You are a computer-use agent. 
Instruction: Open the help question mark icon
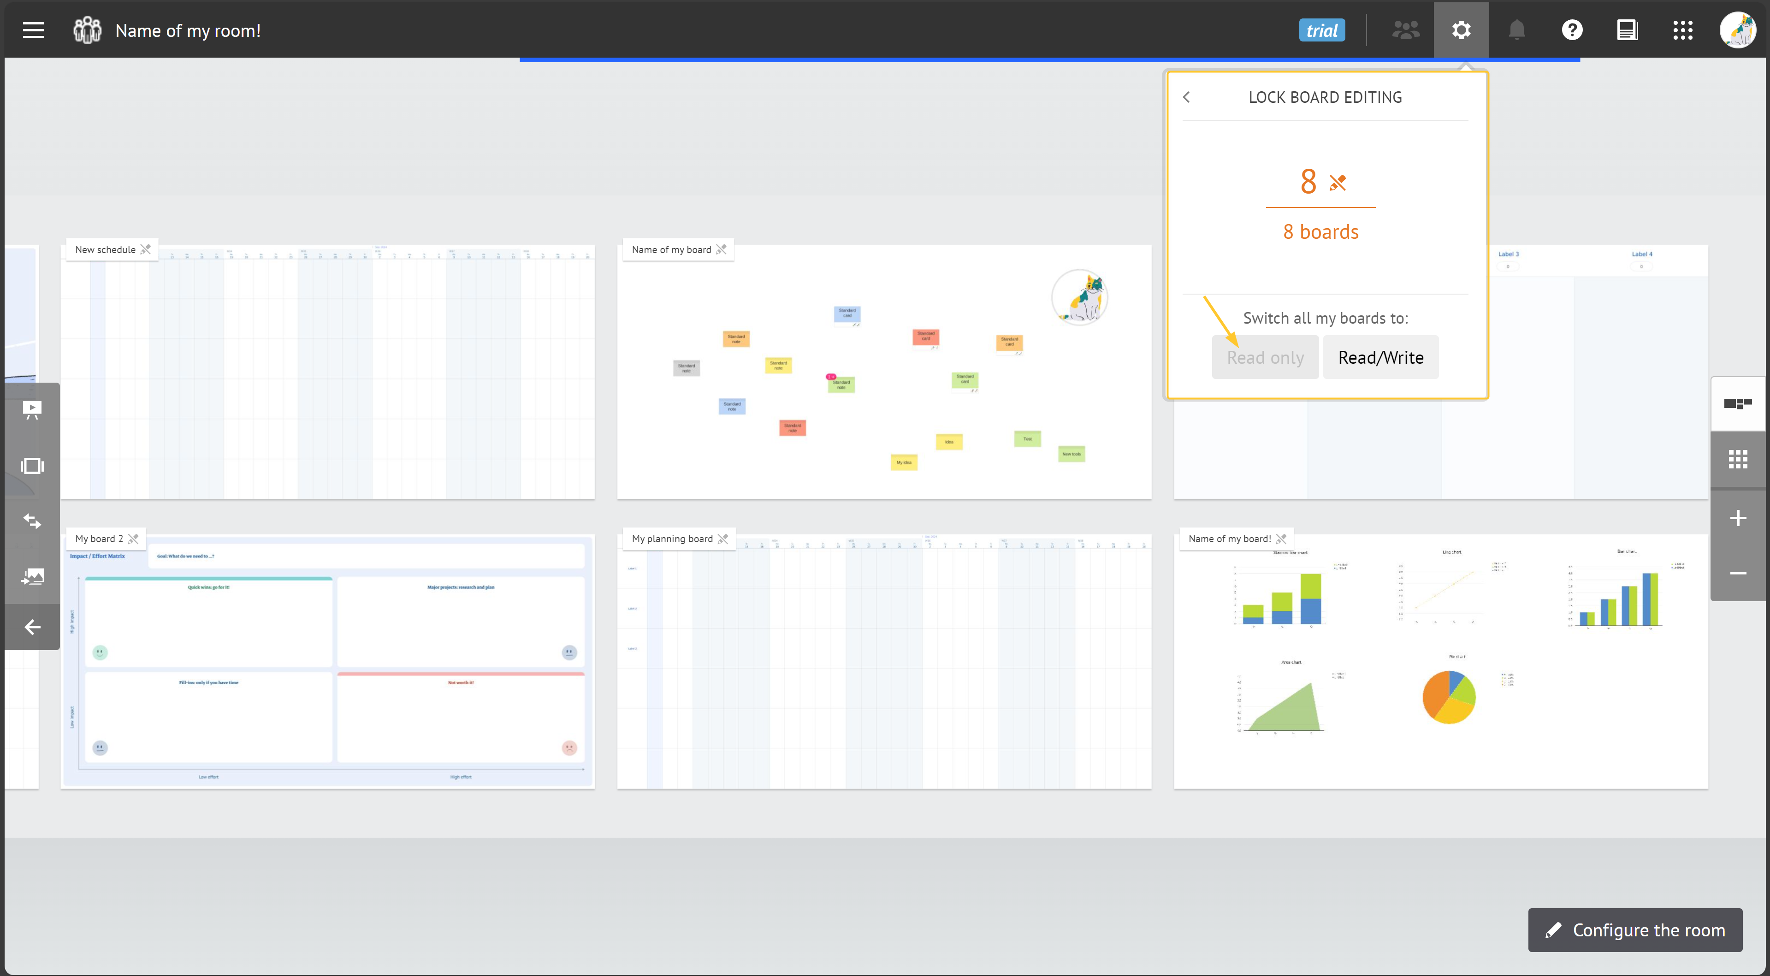1572,30
